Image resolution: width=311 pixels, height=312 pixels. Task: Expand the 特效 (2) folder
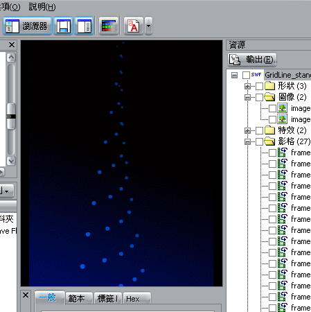(247, 130)
